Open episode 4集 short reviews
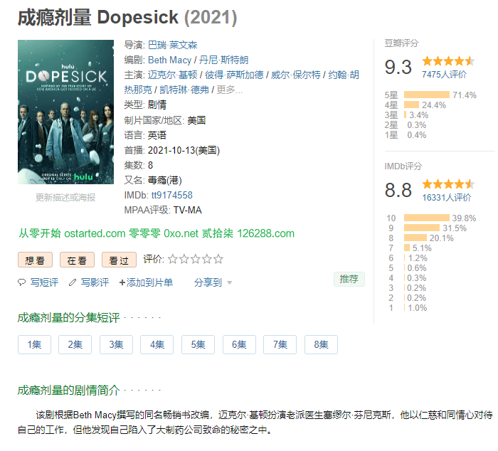This screenshot has width=498, height=451. pyautogui.click(x=157, y=344)
